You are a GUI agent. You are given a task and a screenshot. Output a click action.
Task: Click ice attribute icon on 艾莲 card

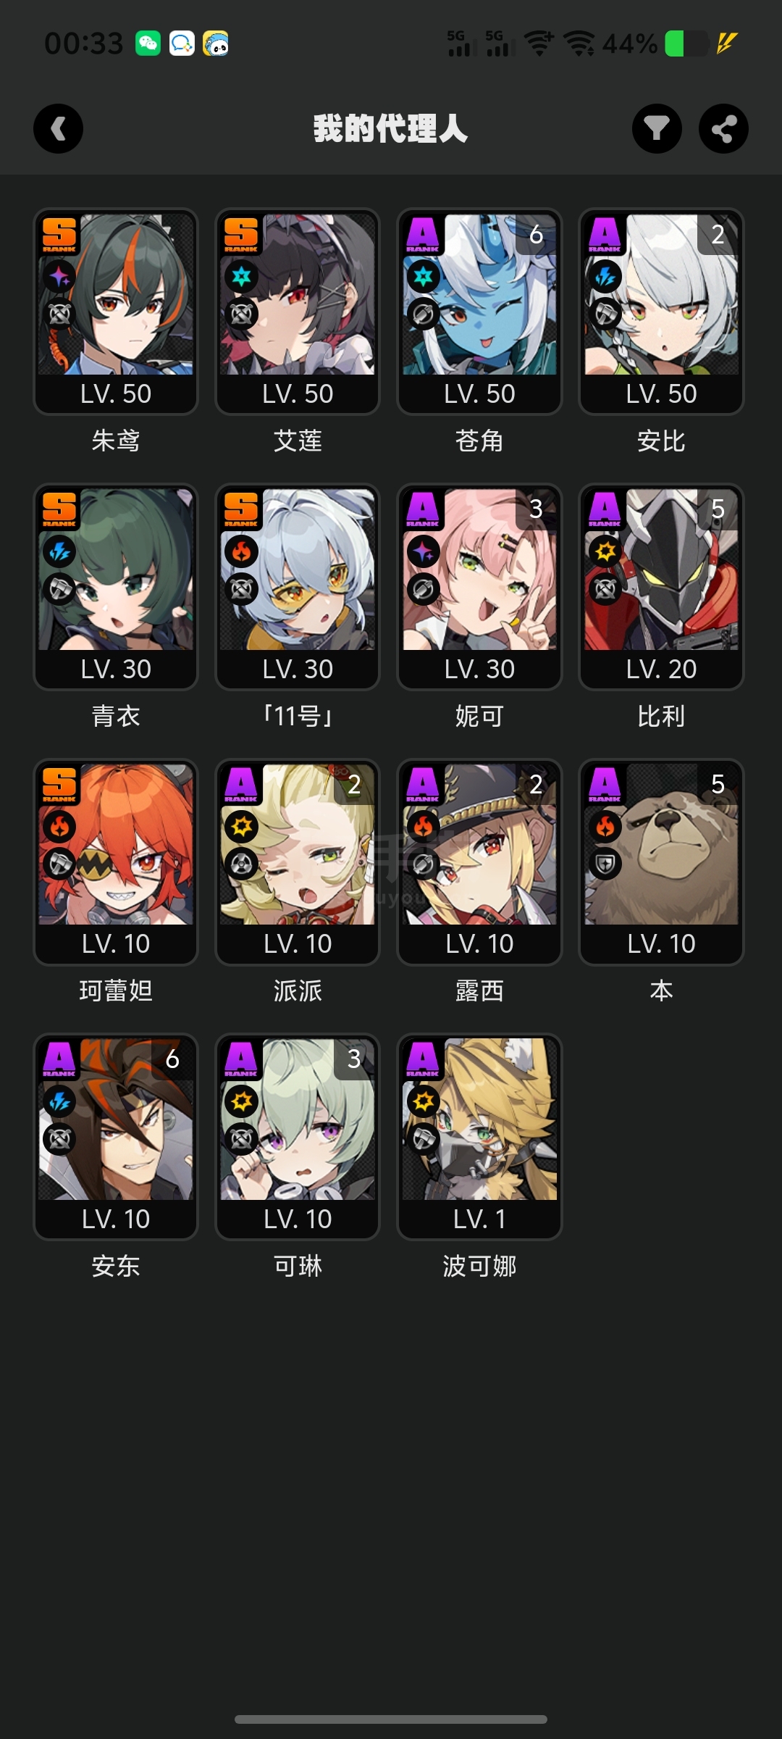coord(241,276)
